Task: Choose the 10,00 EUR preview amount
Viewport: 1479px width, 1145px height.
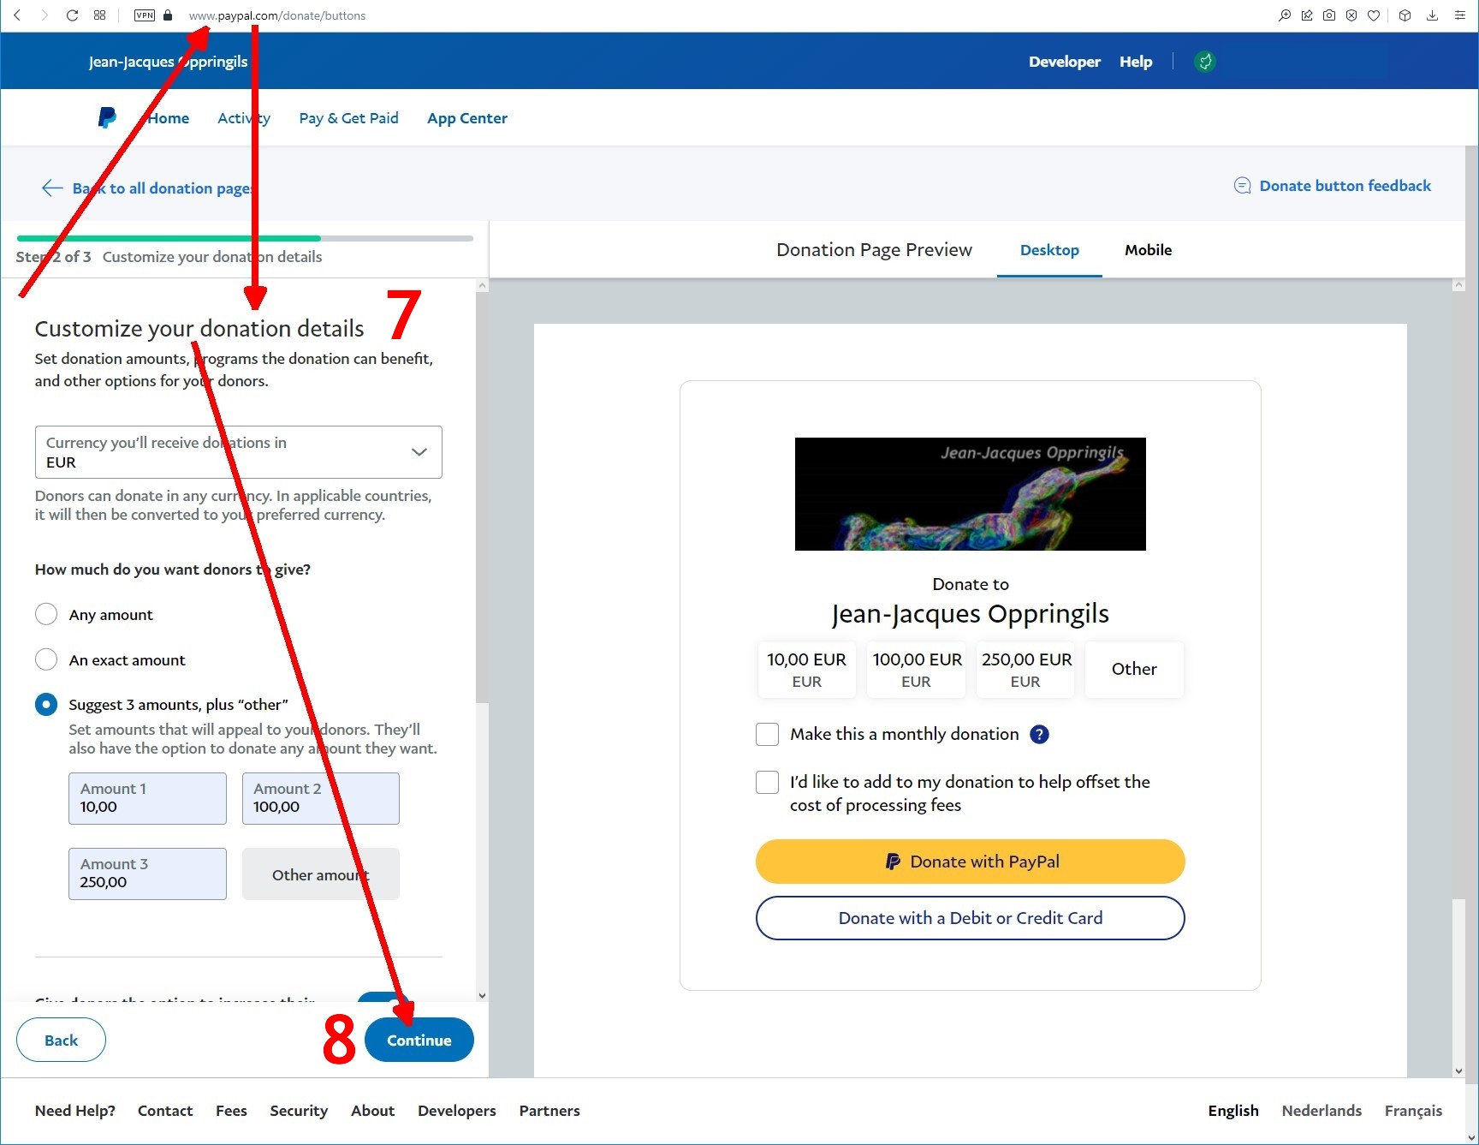Action: click(x=806, y=670)
